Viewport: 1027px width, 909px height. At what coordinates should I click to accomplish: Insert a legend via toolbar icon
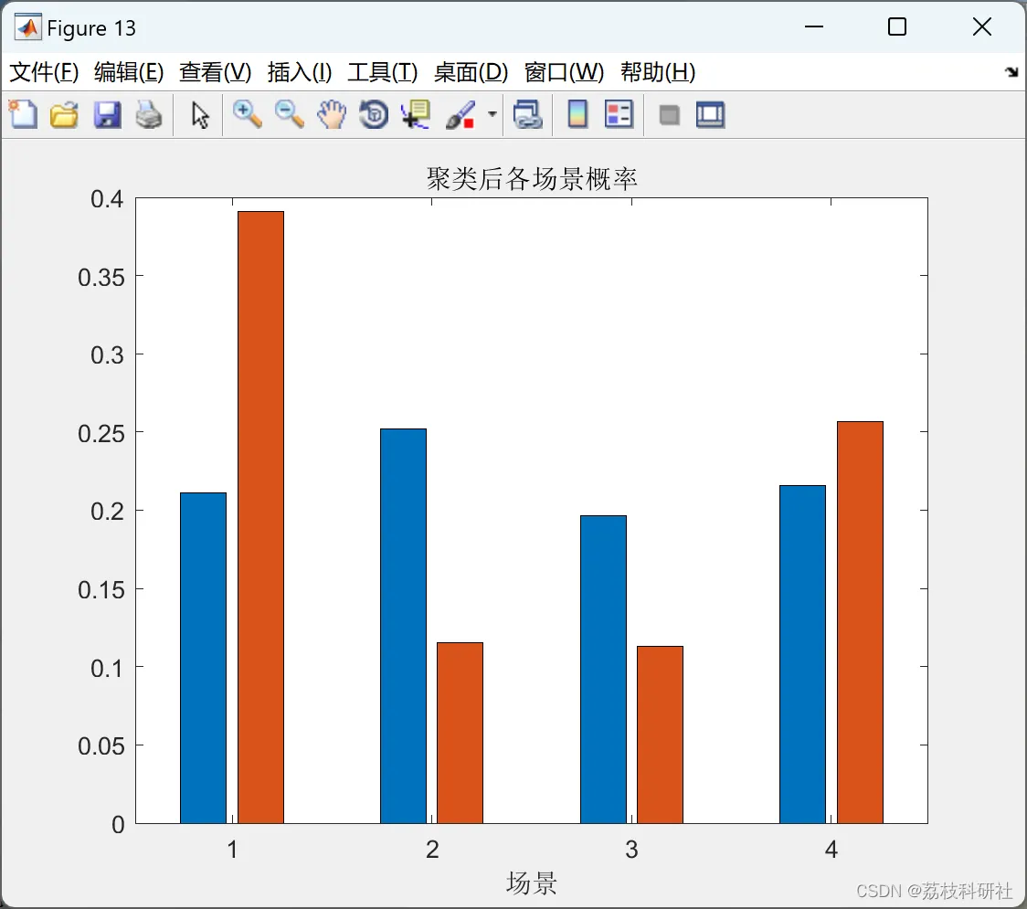coord(619,114)
